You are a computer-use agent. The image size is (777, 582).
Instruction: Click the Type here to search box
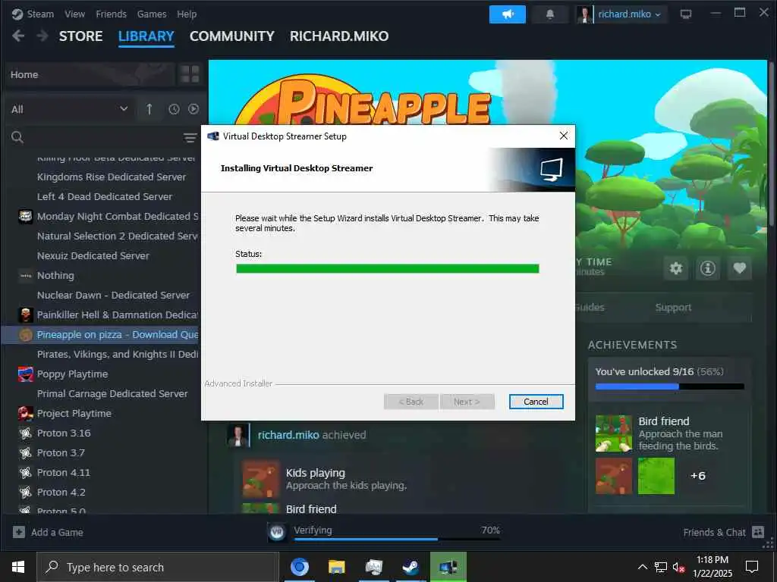pos(158,567)
